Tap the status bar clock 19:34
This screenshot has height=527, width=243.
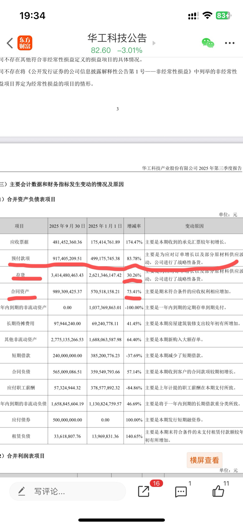coord(33,16)
